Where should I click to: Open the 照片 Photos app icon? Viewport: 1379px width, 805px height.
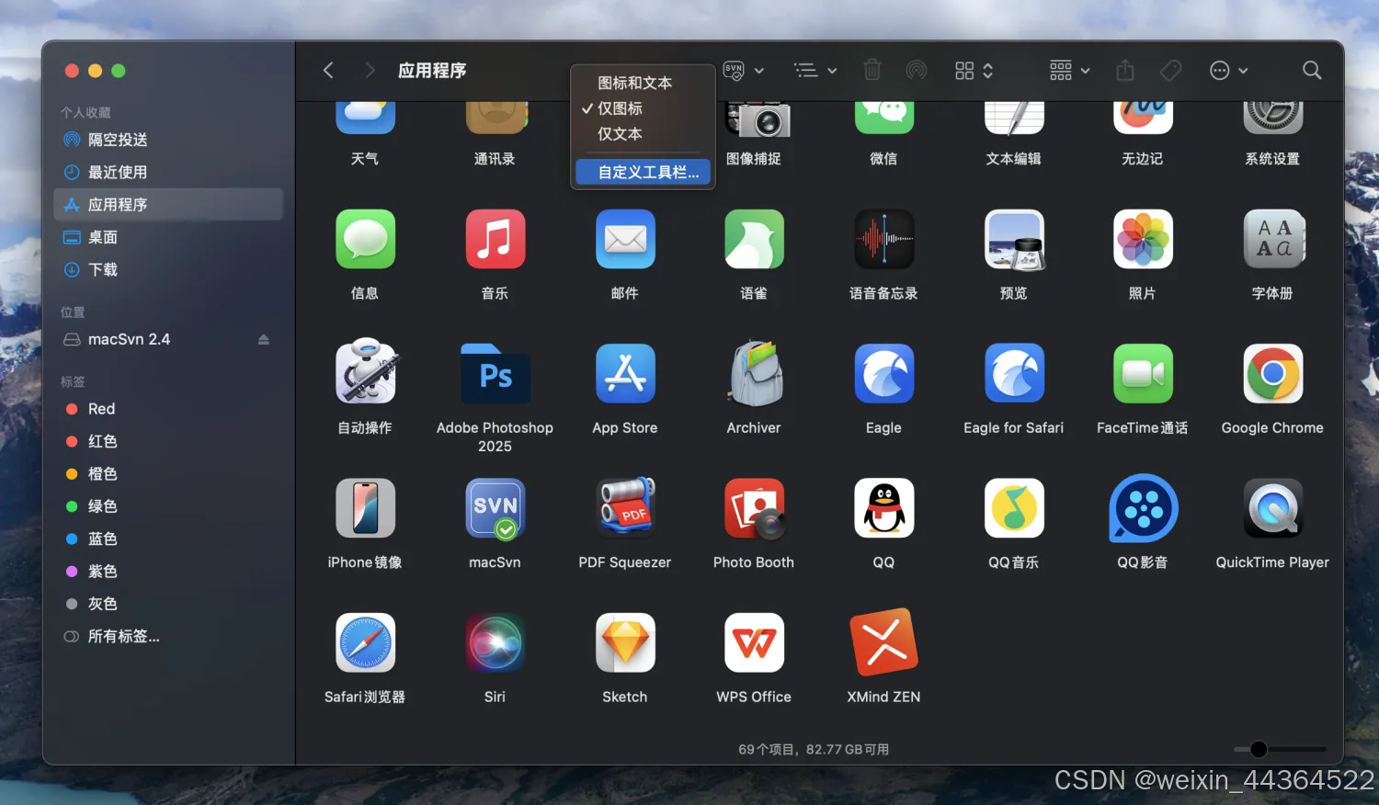[x=1143, y=239]
